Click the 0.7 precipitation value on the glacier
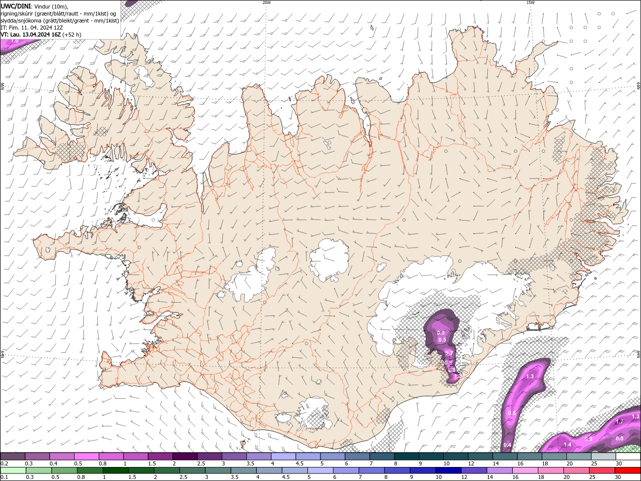641x481 pixels. (x=449, y=353)
